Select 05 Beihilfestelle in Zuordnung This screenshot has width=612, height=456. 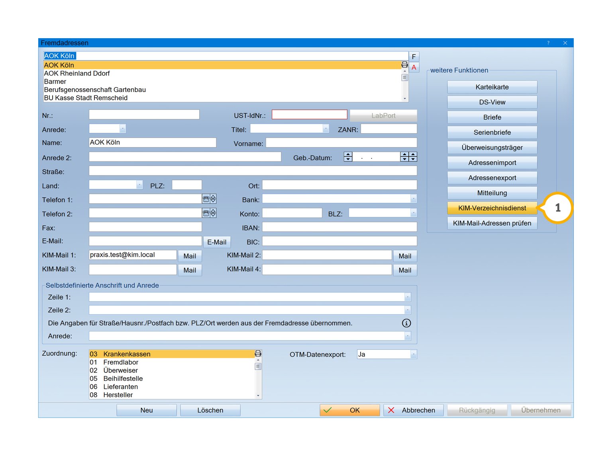click(172, 378)
